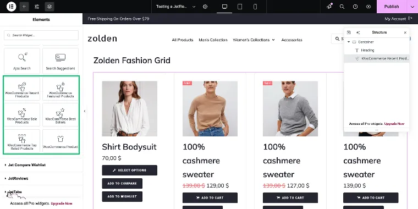Pick the WooCommerce Product widget
The height and width of the screenshot is (209, 418).
point(61,141)
